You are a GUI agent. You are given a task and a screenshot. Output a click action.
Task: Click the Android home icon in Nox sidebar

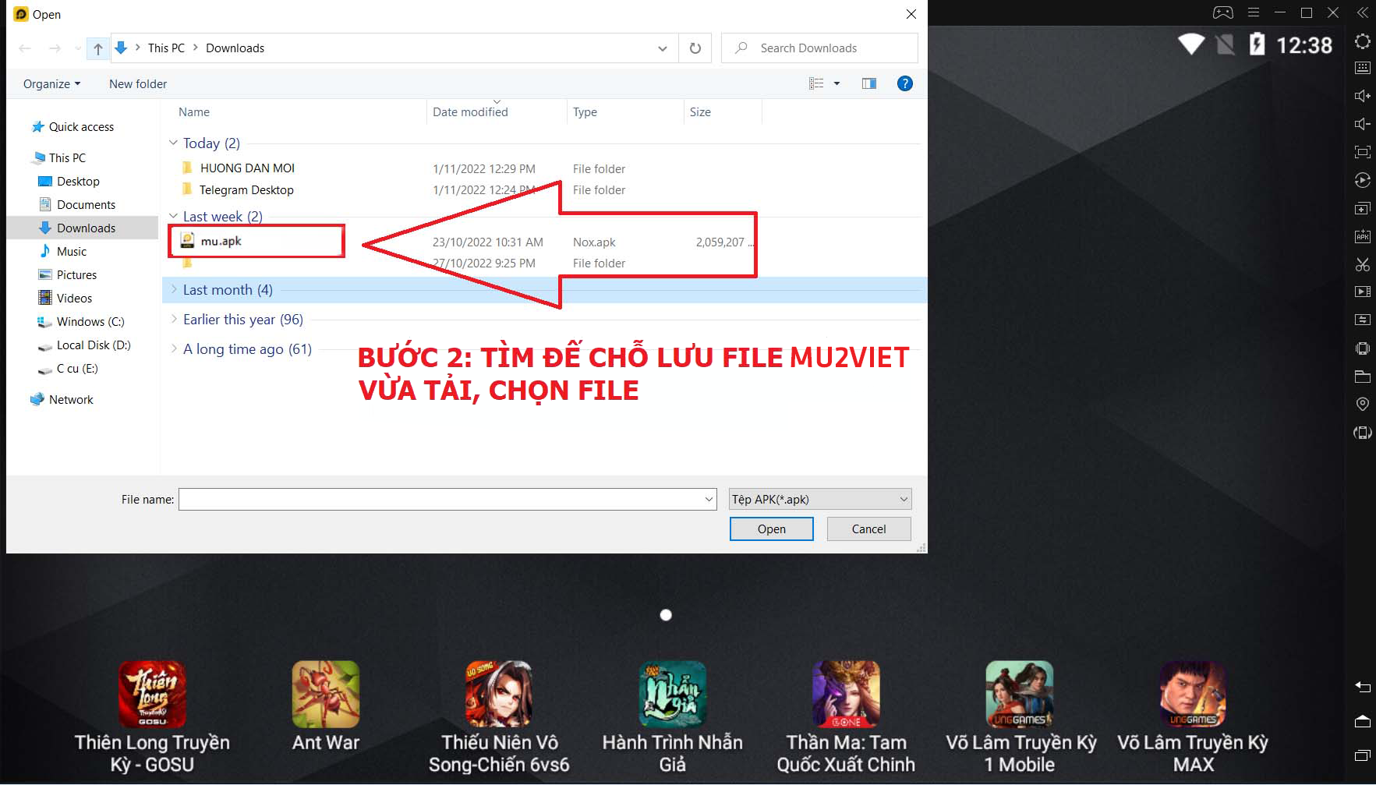(1362, 721)
